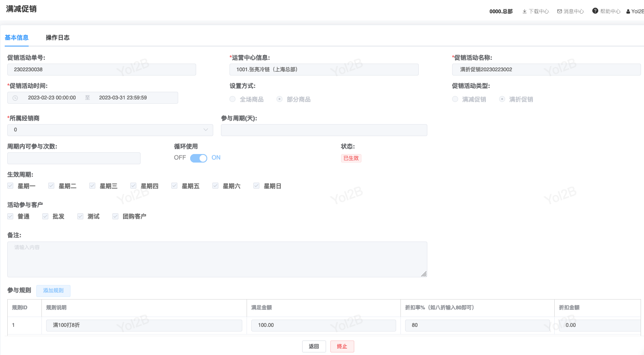The height and width of the screenshot is (355, 644).
Task: Click the 参与周期(天) input field
Action: [x=324, y=130]
